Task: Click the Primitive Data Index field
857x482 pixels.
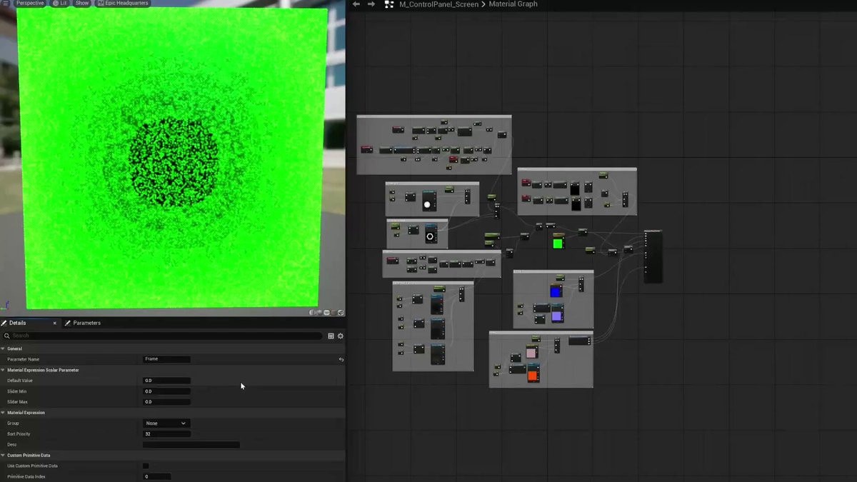Action: 156,476
